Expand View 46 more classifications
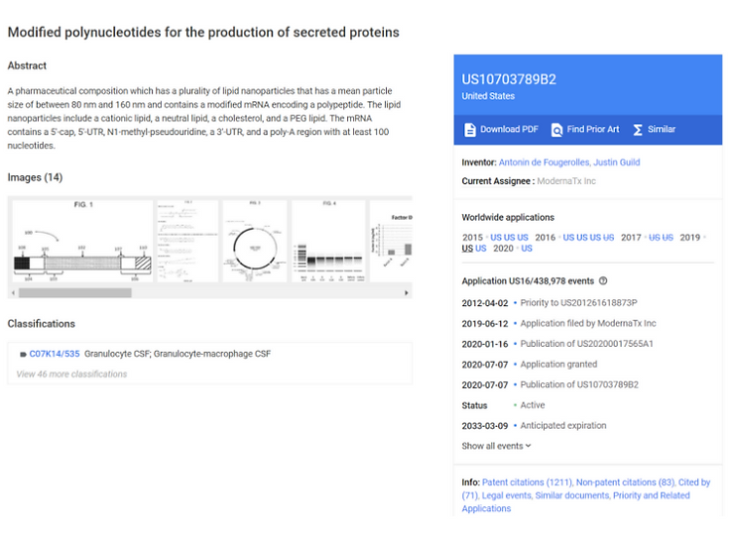Screen dimensions: 734x533 (x=71, y=374)
